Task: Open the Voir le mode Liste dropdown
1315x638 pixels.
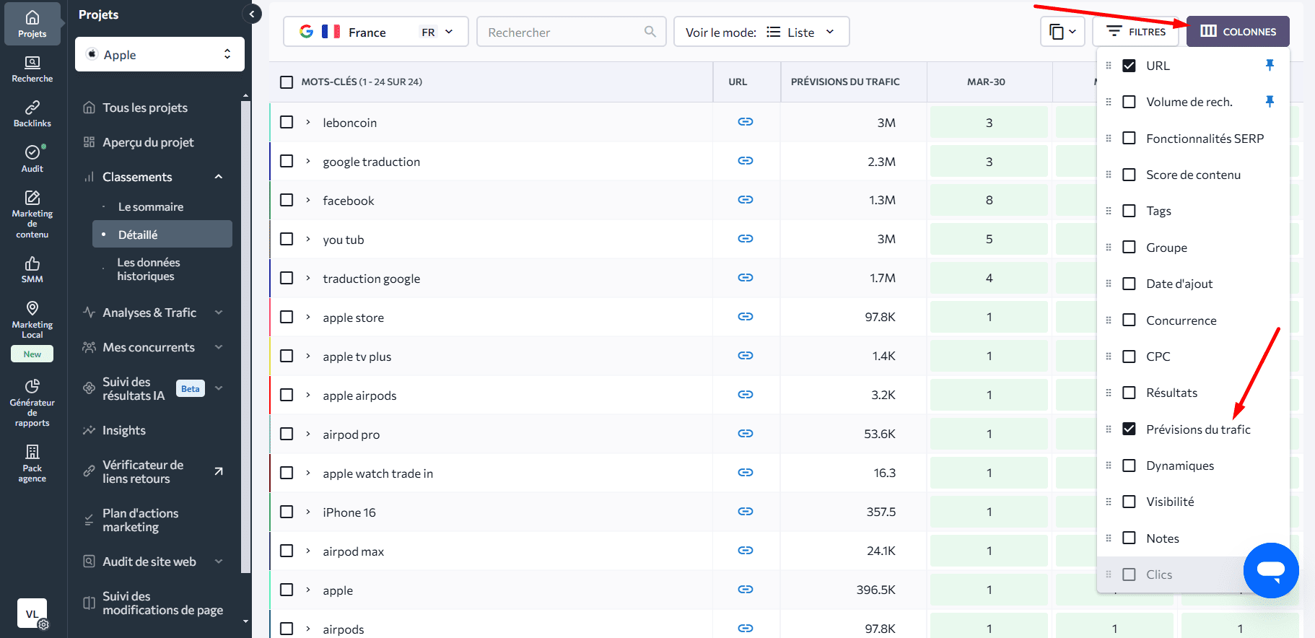Action: pos(761,32)
